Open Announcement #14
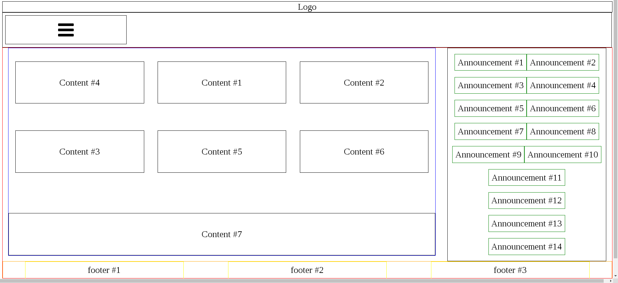Image resolution: width=618 pixels, height=283 pixels. [526, 247]
